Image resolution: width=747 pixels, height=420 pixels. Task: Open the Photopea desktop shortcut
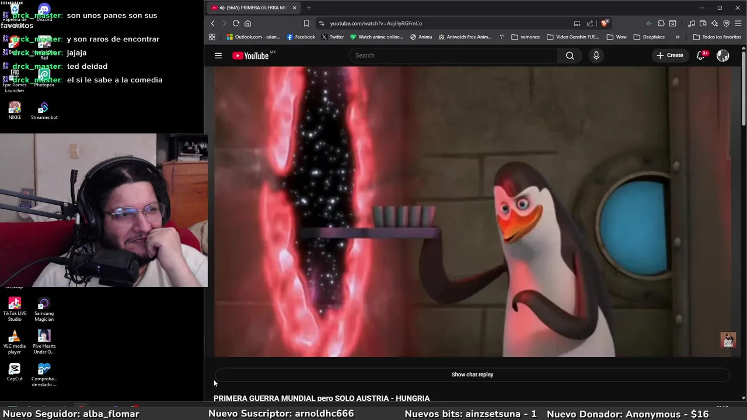coord(44,78)
